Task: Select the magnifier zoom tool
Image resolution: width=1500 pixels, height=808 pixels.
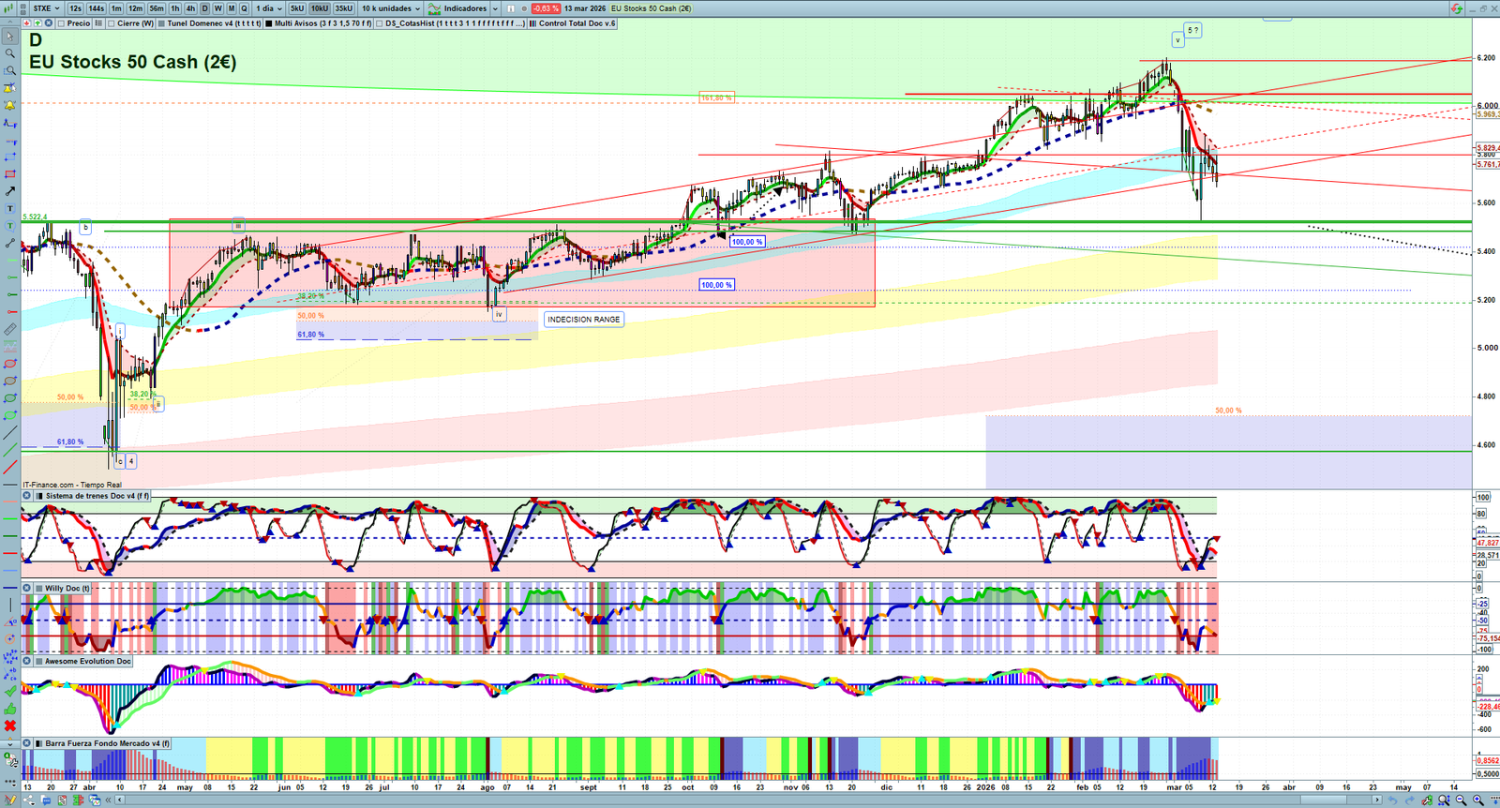Action: tap(10, 53)
